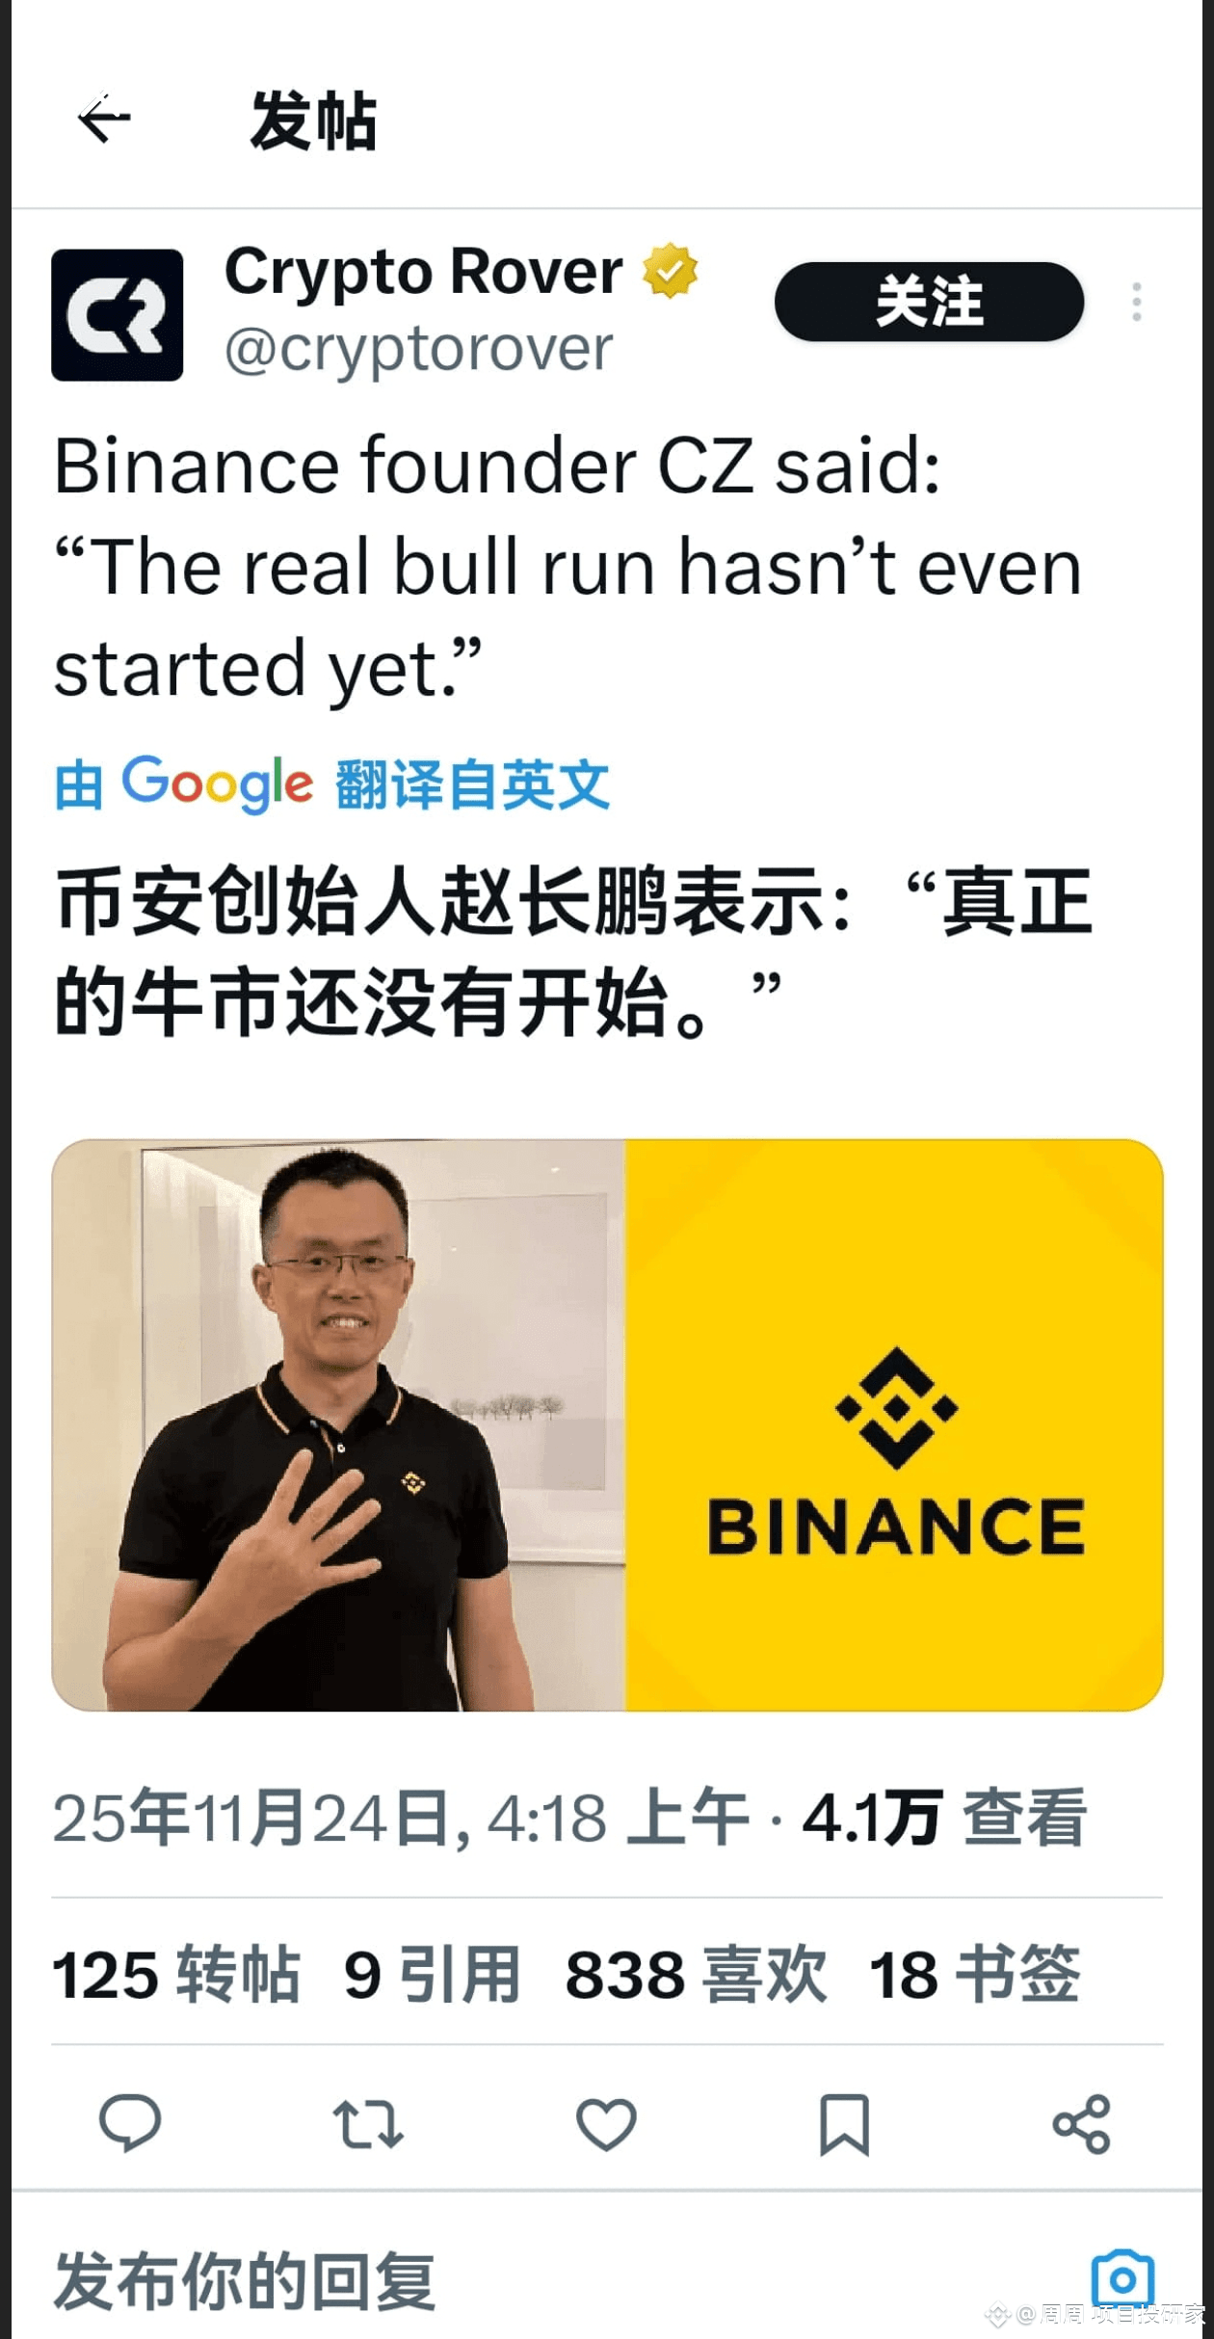Tap the 4.1万 查看 view count
1214x2339 pixels.
pos(944,1817)
